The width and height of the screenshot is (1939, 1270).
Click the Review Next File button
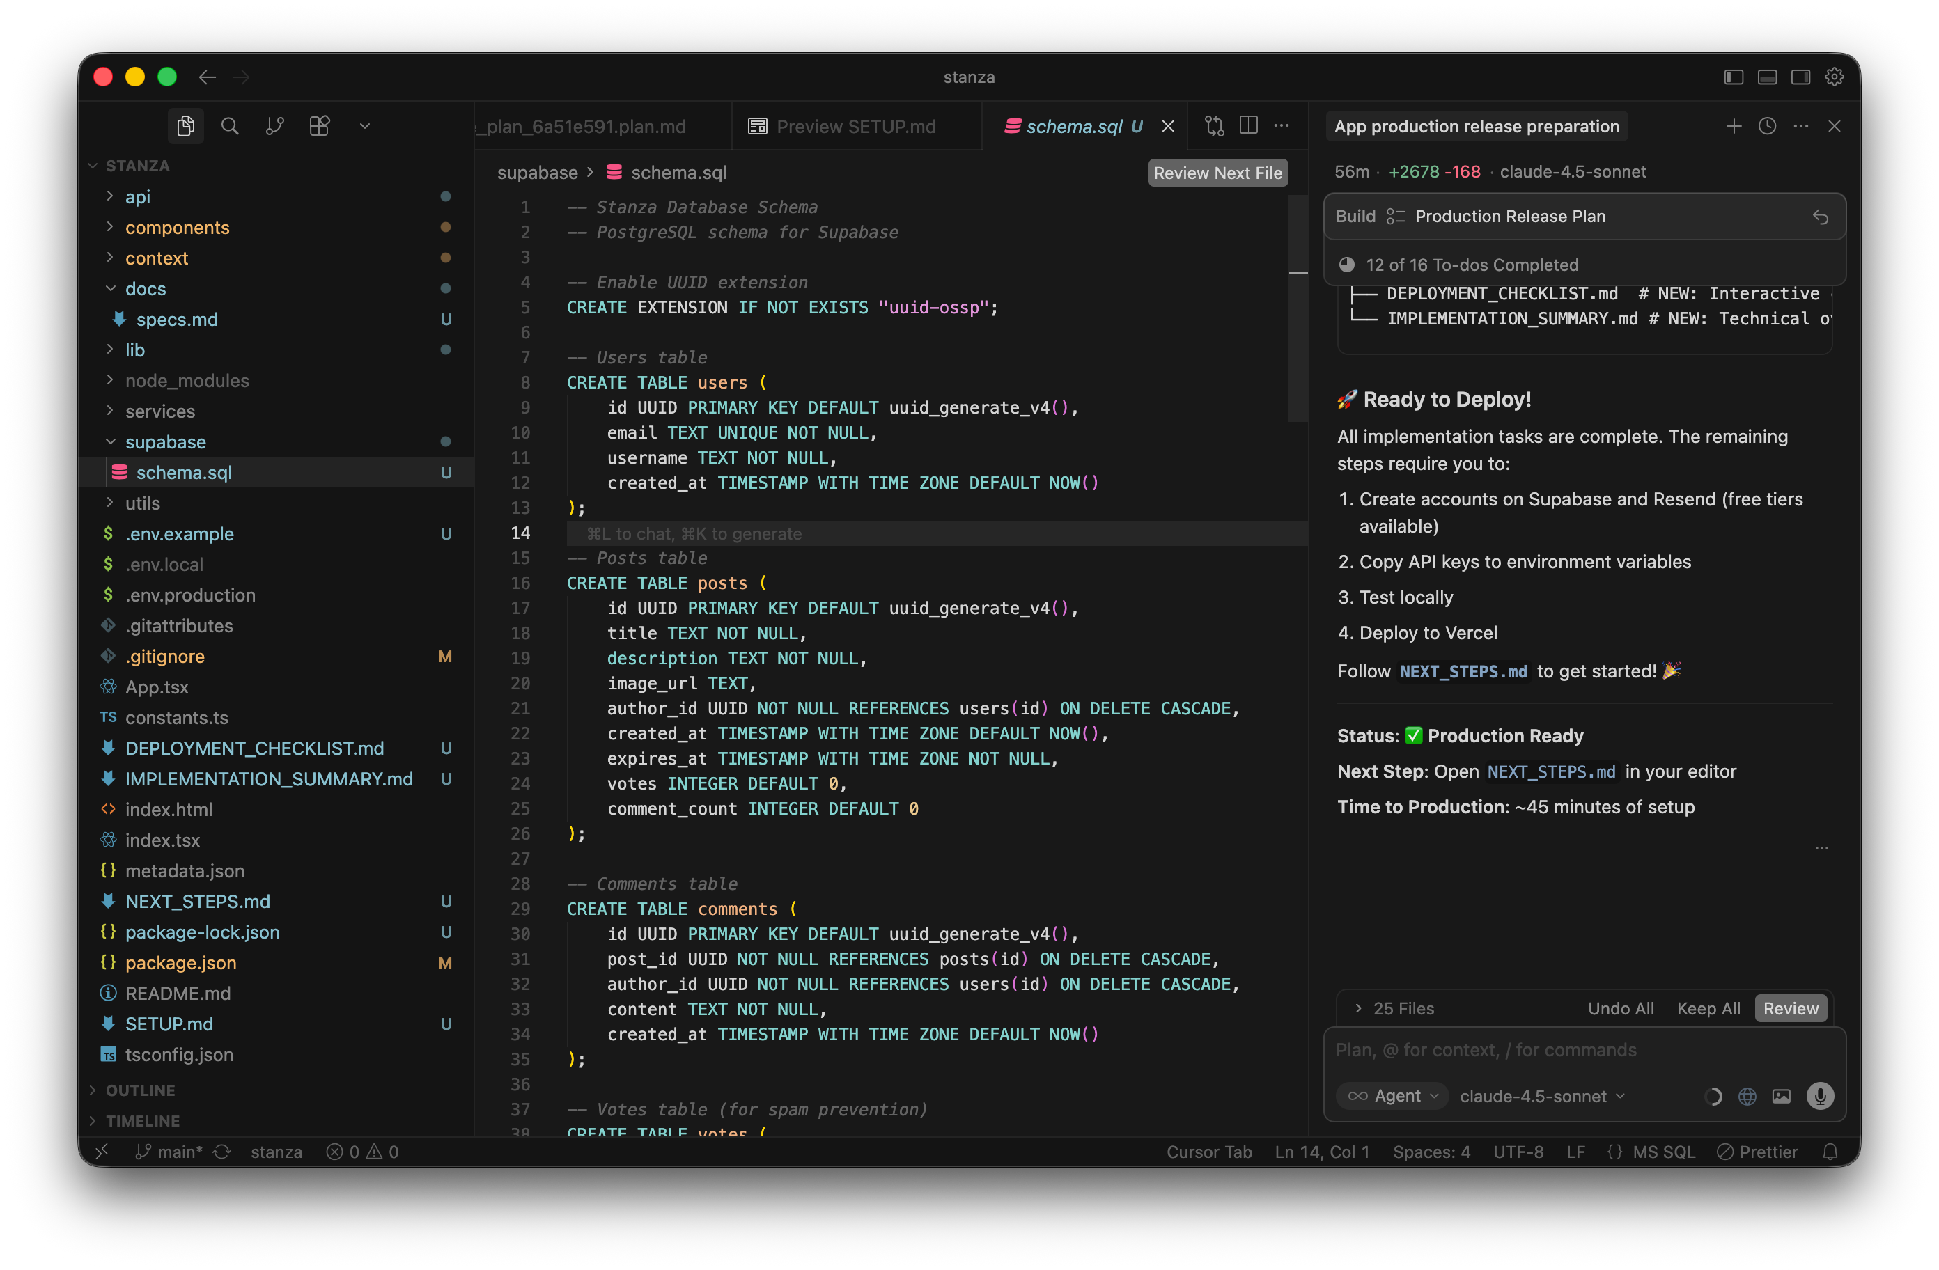pyautogui.click(x=1217, y=173)
